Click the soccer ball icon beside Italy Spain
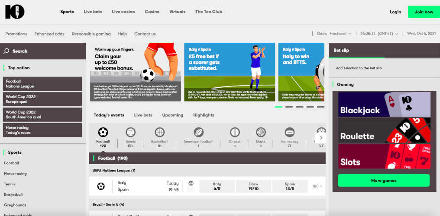 [101, 186]
